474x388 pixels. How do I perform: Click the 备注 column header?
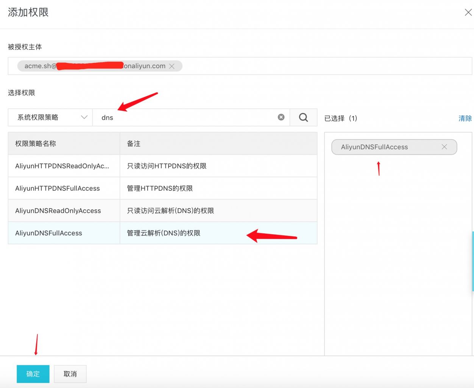tap(133, 143)
